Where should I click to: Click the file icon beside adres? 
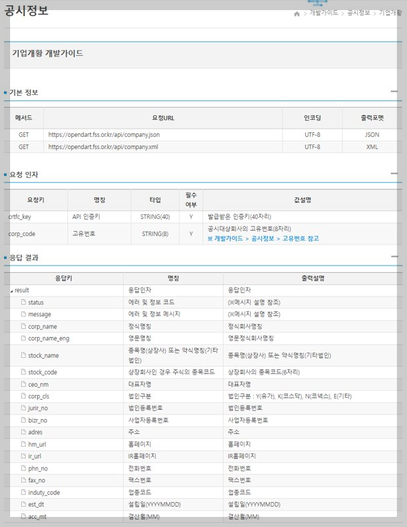click(x=23, y=431)
